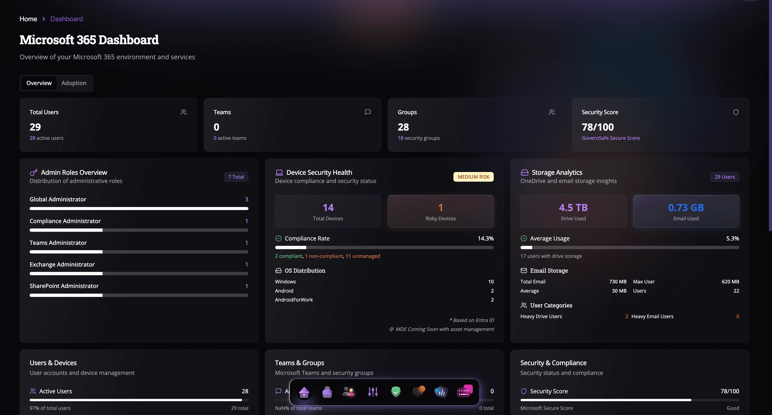Click the shield icon on Security Score card

pyautogui.click(x=736, y=112)
